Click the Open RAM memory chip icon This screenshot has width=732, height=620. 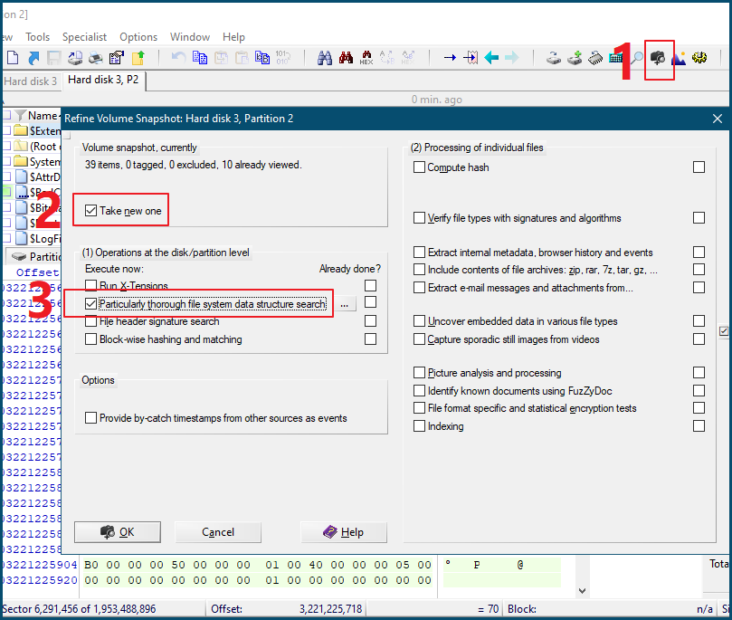coord(595,58)
